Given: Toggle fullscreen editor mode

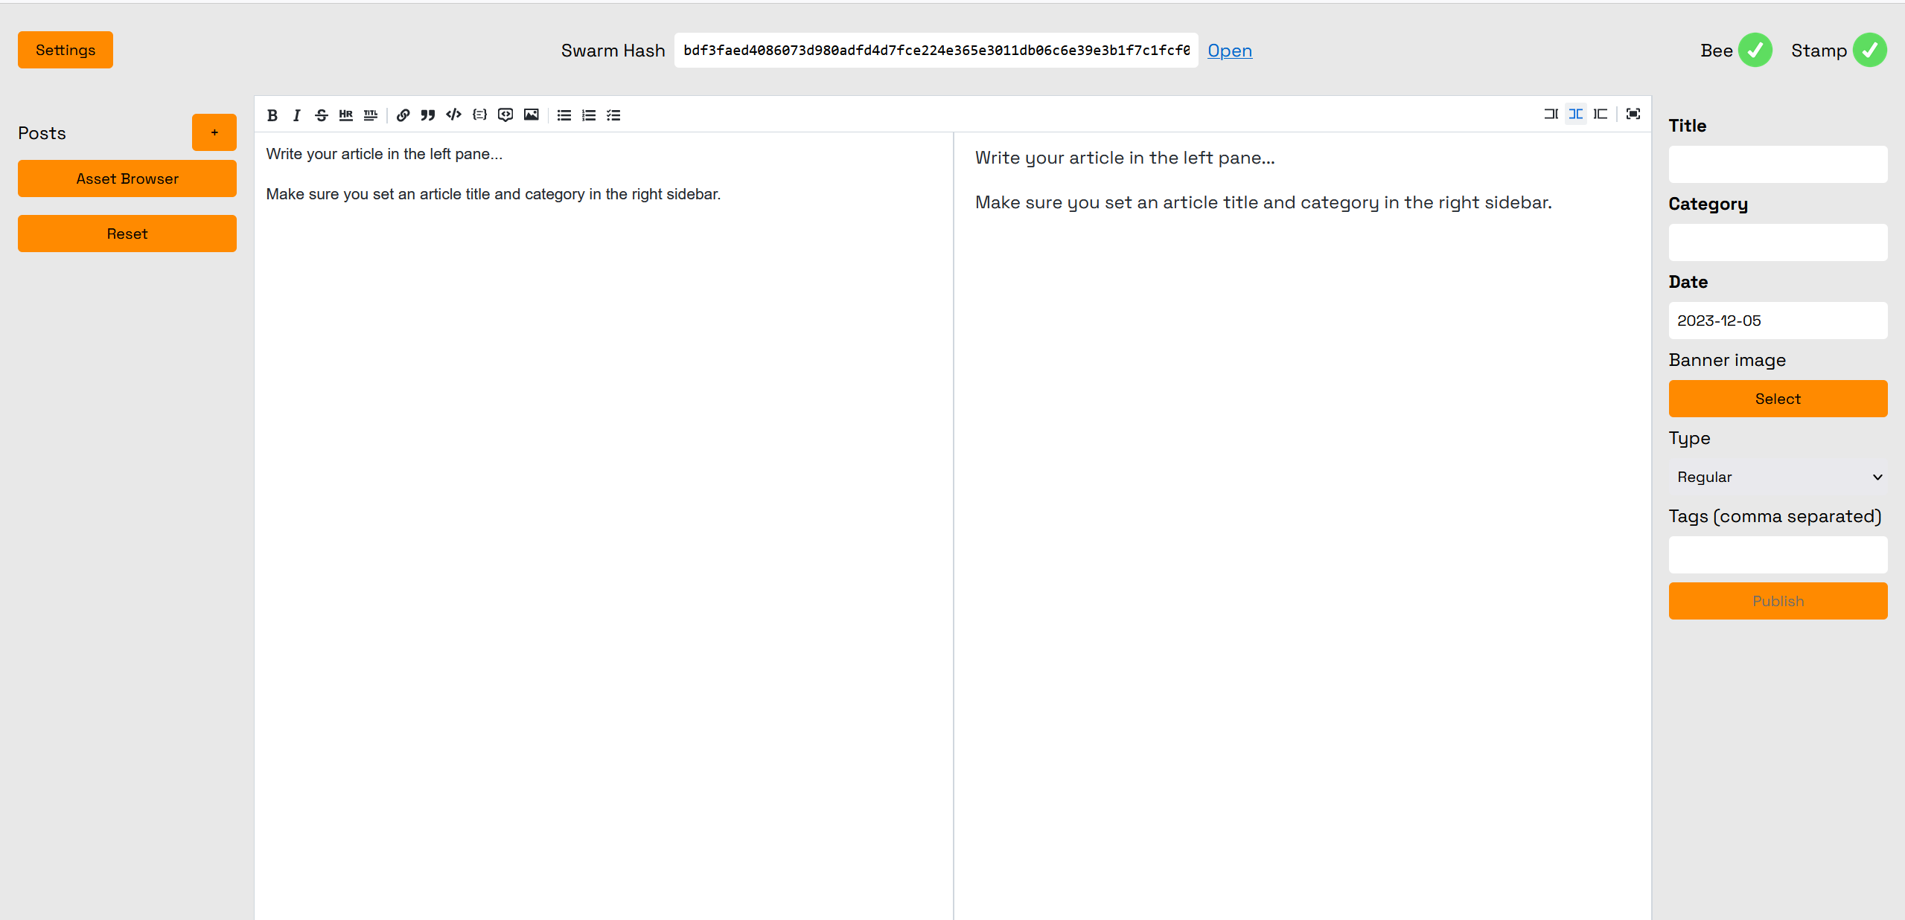Looking at the screenshot, I should (x=1633, y=114).
